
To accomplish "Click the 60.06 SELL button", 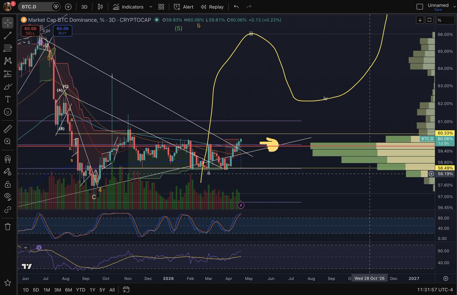I will click(30, 31).
